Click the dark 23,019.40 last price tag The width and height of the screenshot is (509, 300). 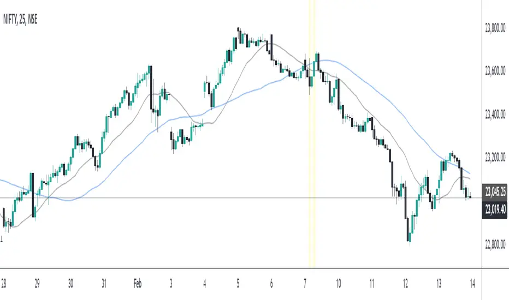click(496, 208)
